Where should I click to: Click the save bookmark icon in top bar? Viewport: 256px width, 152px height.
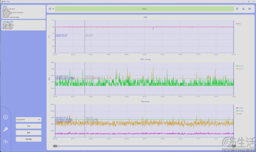238,9
